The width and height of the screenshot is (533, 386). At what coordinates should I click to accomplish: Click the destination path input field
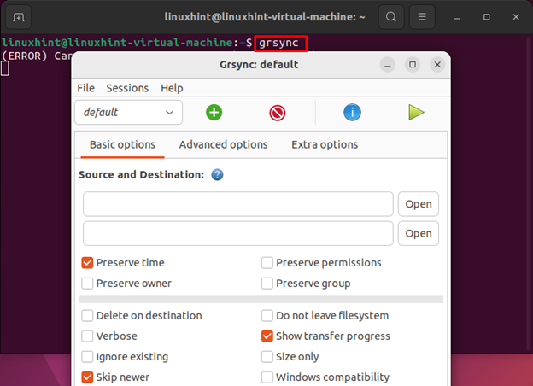coord(238,233)
